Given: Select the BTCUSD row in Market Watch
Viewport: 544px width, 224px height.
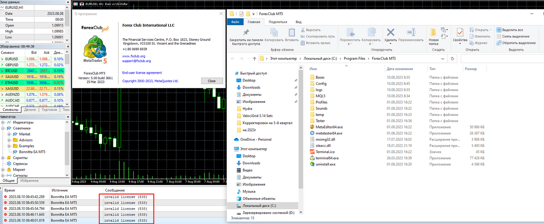Looking at the screenshot, I should click(x=32, y=71).
